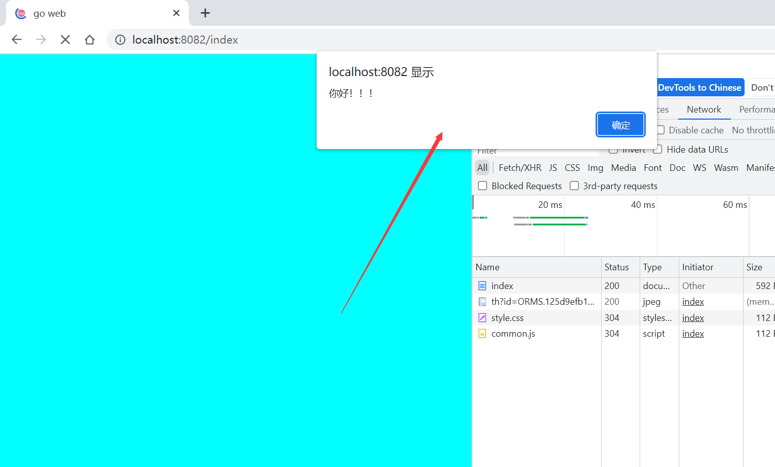
Task: Click the 60 ms mark on timeline overview
Action: tap(735, 205)
